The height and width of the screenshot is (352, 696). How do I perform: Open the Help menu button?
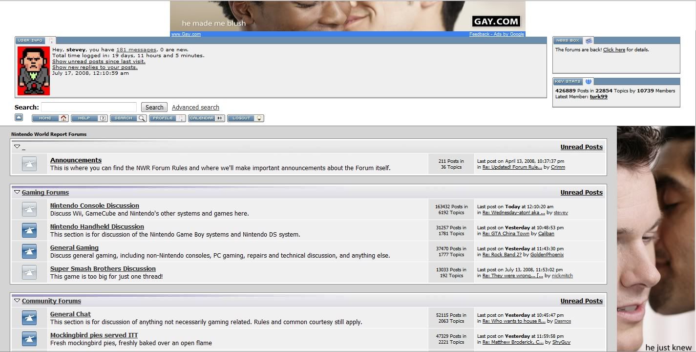click(x=89, y=118)
